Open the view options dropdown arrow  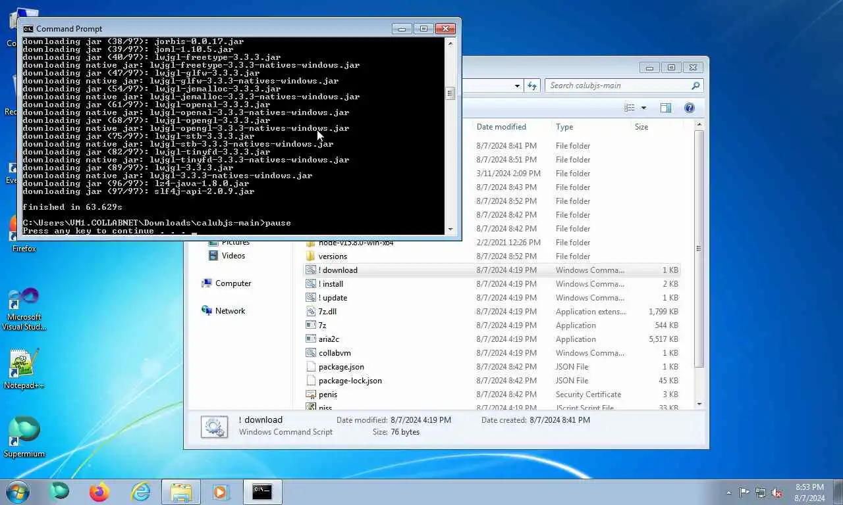click(643, 108)
